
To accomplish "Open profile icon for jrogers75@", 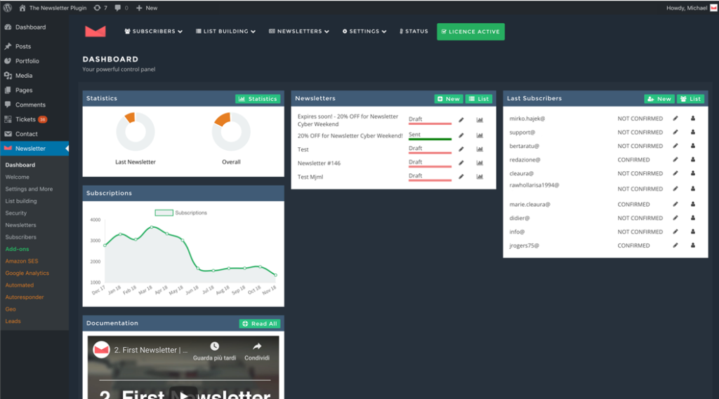I will 693,245.
